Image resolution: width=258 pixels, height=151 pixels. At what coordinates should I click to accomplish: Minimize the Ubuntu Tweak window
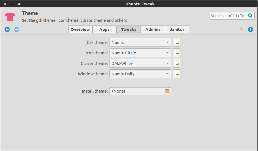(12, 4)
